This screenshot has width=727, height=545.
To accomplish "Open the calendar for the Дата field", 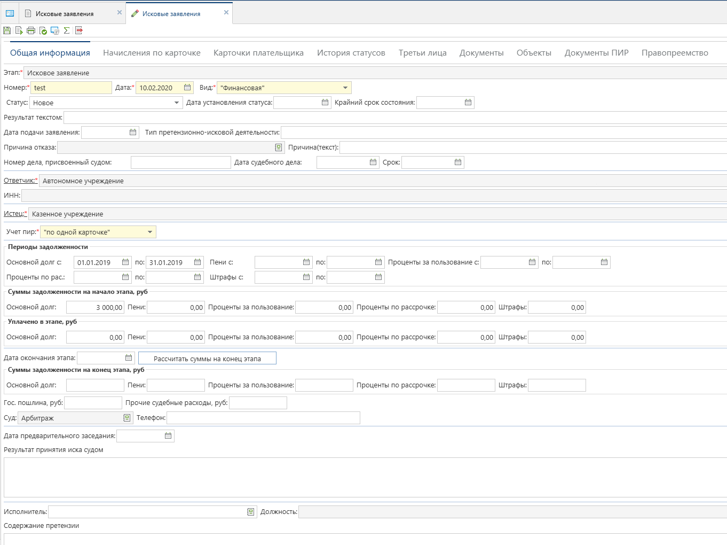I will [x=187, y=88].
